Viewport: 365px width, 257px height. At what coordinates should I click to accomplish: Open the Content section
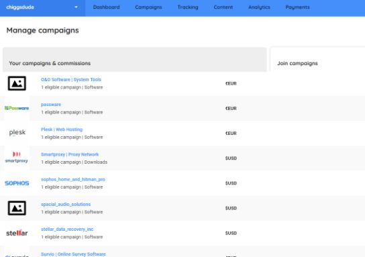(x=223, y=7)
